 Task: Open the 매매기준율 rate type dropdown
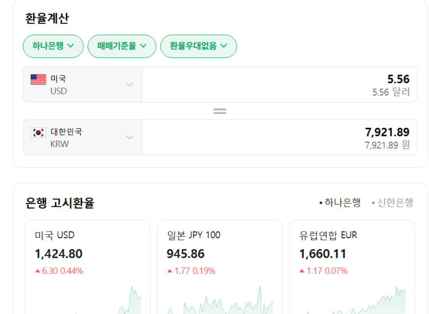click(122, 46)
